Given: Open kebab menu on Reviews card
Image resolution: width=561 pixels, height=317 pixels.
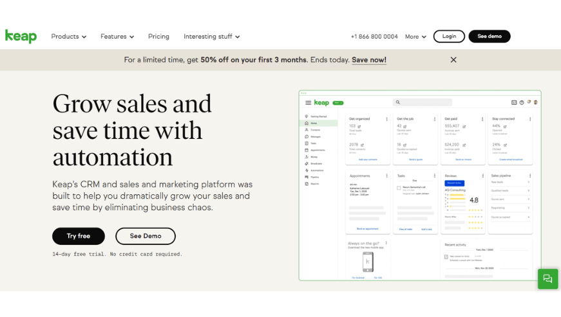Looking at the screenshot, I should (482, 176).
